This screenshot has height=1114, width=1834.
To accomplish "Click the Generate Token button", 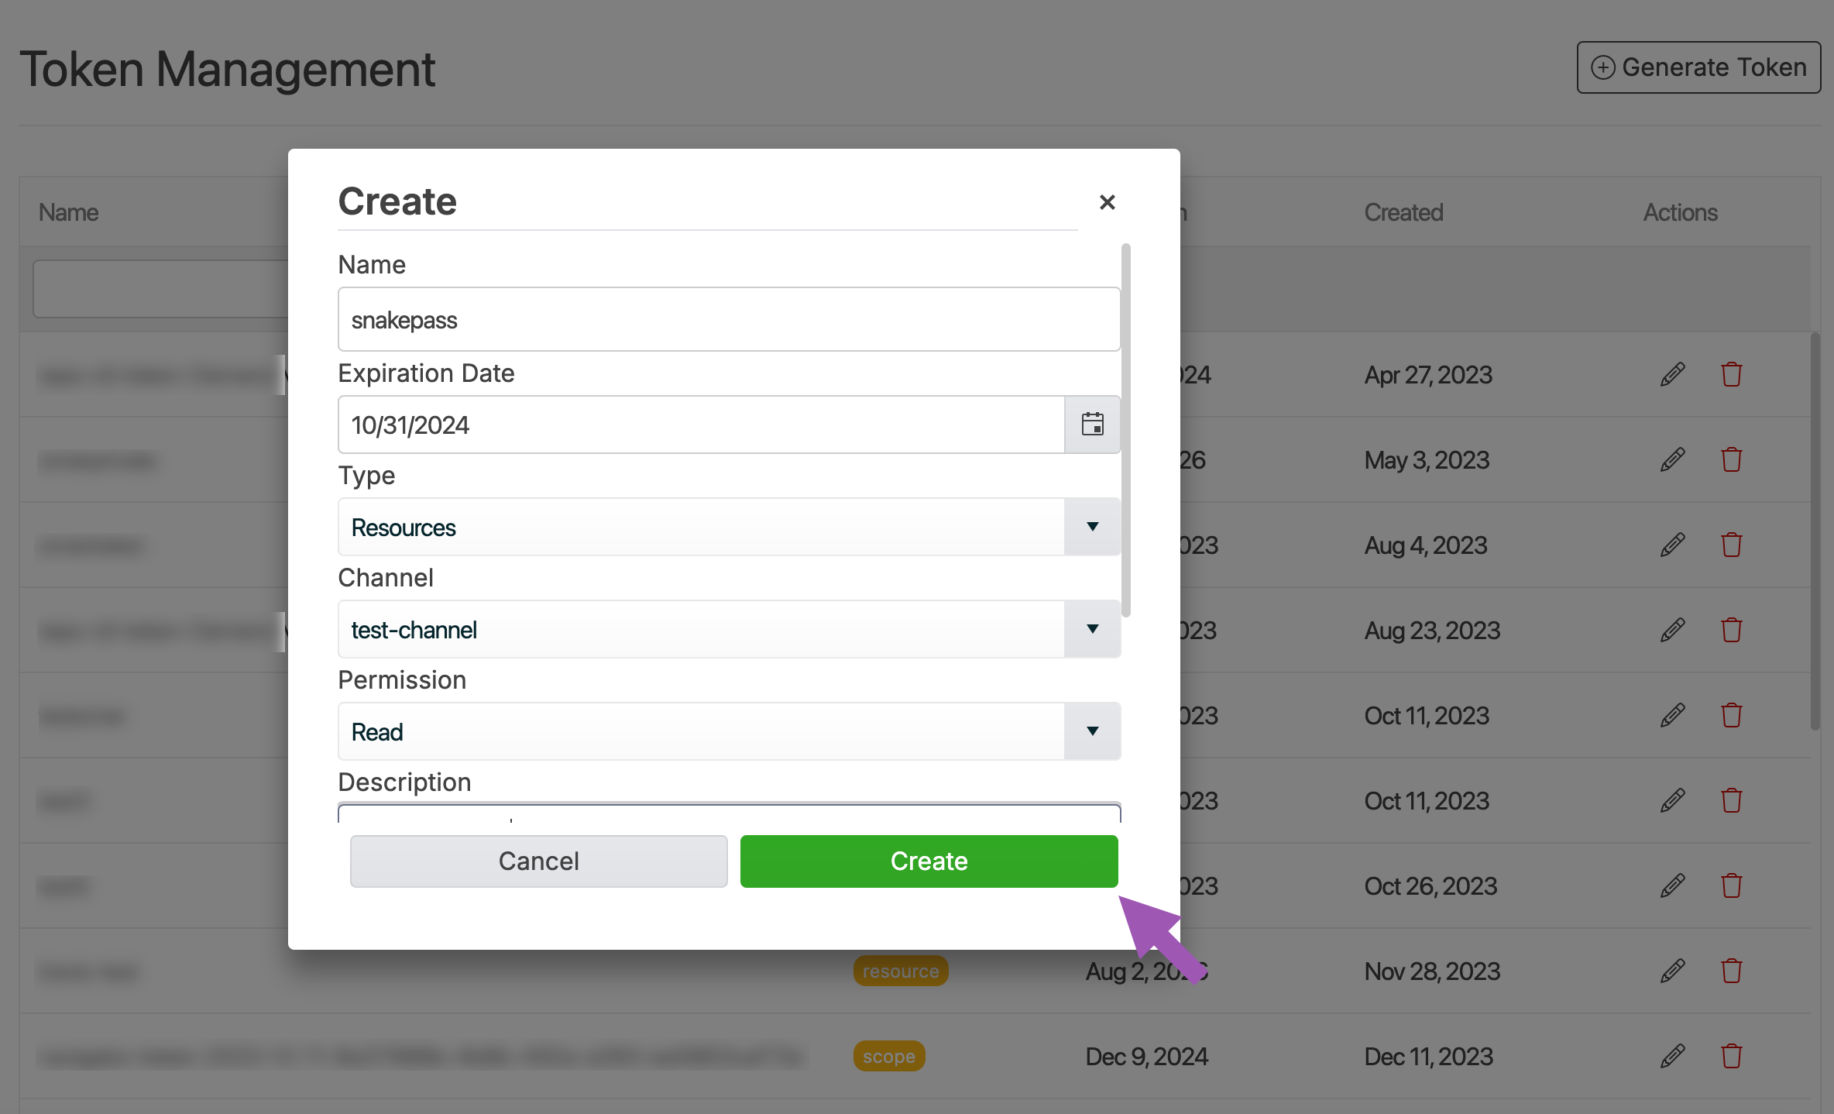I will coord(1698,67).
